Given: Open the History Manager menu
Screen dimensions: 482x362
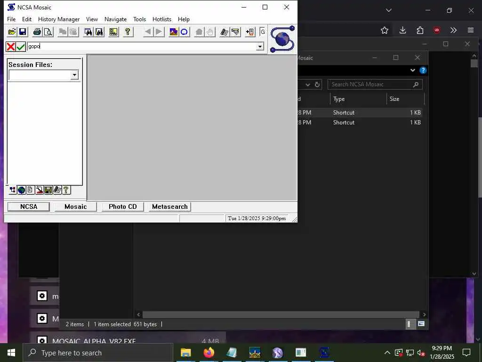Looking at the screenshot, I should (59, 19).
